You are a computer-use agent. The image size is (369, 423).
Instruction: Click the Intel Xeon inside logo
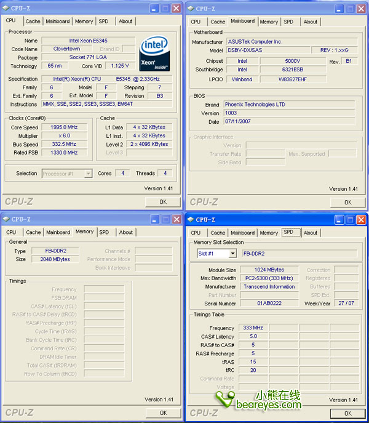(x=154, y=54)
